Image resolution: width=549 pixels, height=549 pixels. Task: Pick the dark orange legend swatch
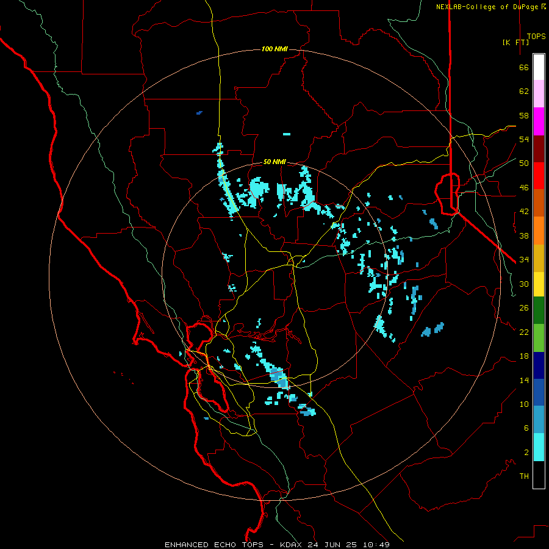(x=539, y=203)
